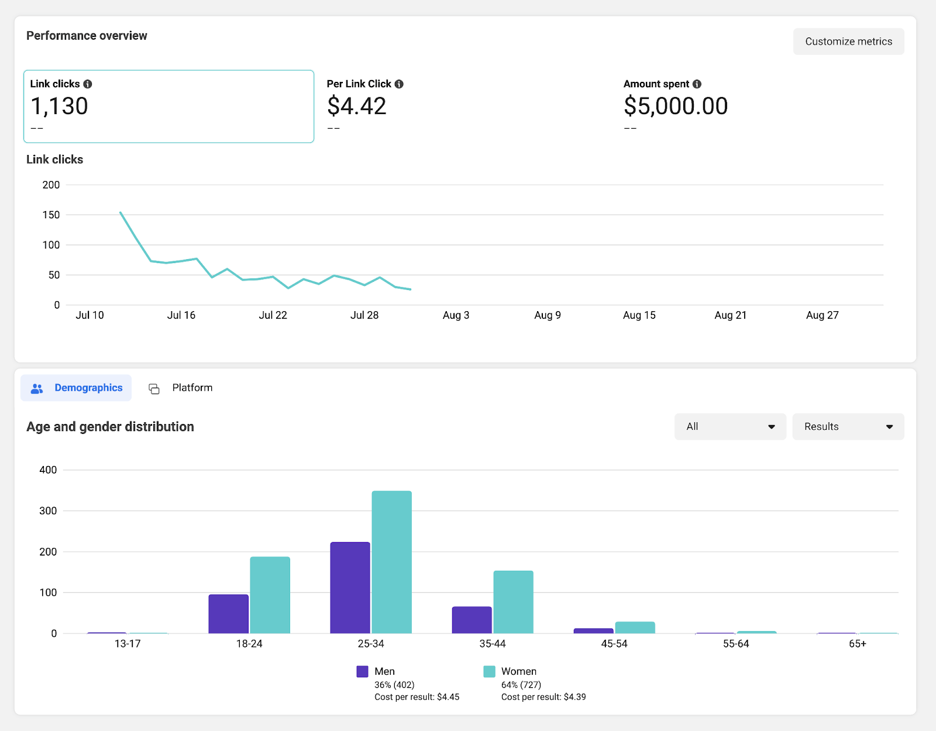Click the Per Link Click info icon

pyautogui.click(x=400, y=84)
